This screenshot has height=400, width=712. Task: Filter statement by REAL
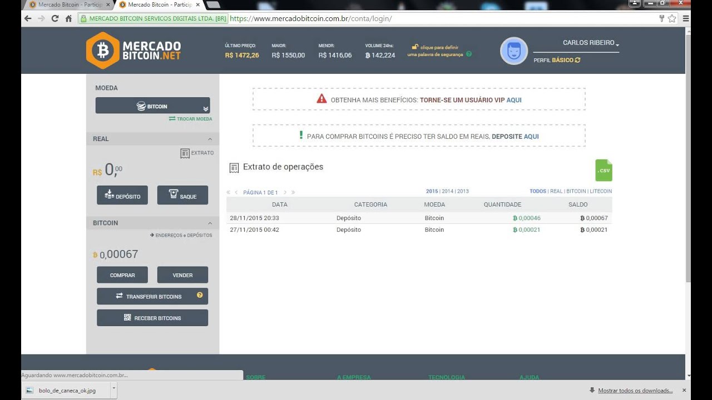pyautogui.click(x=556, y=191)
